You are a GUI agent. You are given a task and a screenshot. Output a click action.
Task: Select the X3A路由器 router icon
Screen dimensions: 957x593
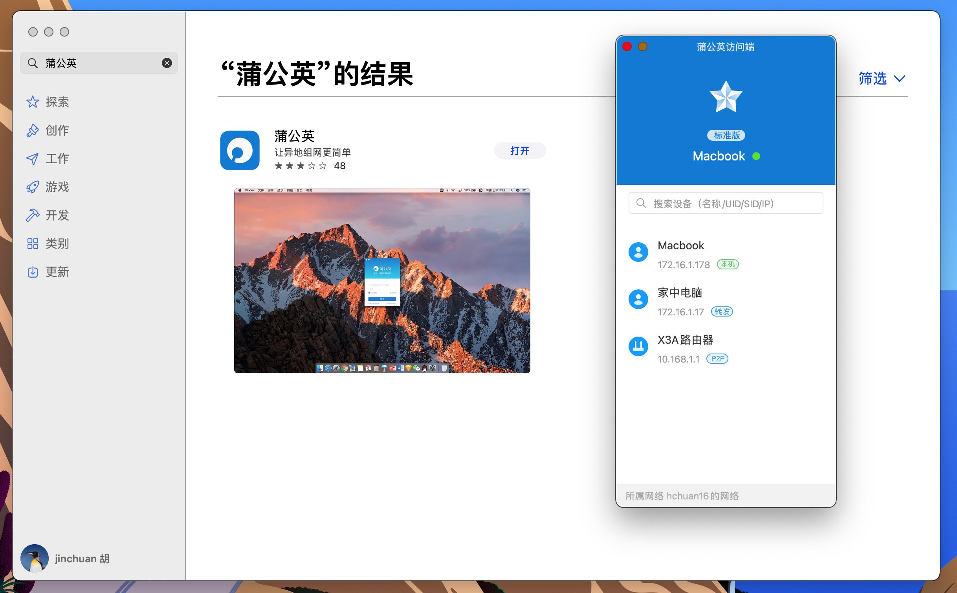pyautogui.click(x=638, y=346)
